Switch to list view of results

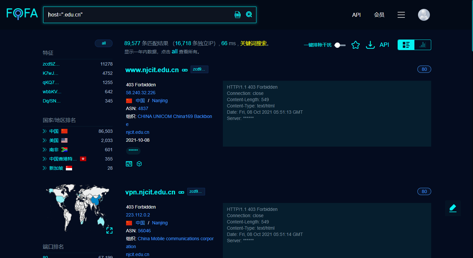[x=406, y=45]
